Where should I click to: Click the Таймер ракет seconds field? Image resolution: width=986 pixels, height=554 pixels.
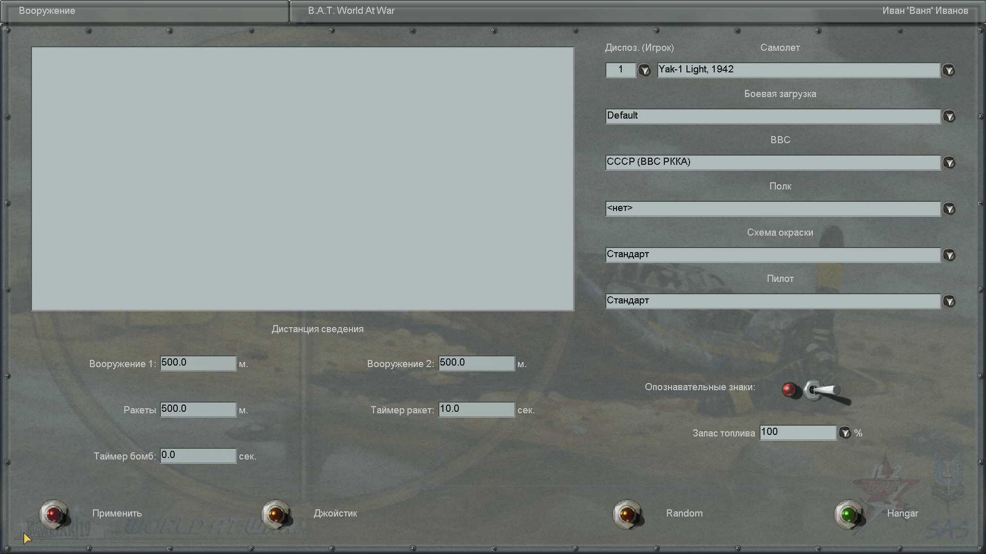(476, 409)
